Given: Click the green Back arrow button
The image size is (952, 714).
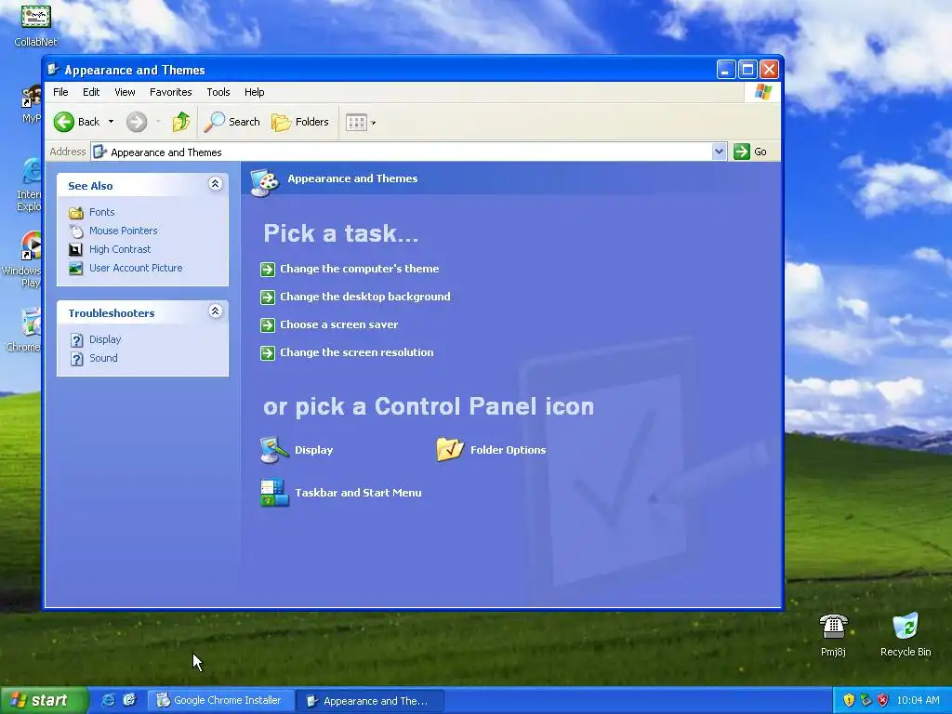Looking at the screenshot, I should tap(64, 122).
